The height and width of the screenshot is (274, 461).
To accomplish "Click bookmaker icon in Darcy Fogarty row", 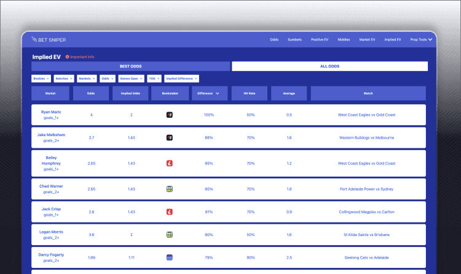I will 170,257.
